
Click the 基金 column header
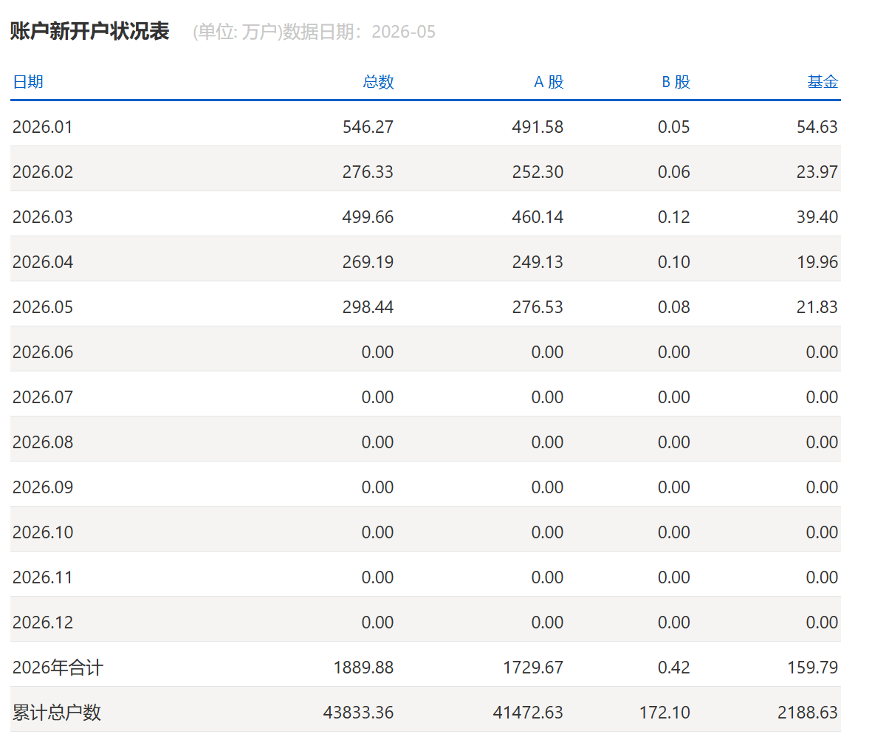[823, 82]
